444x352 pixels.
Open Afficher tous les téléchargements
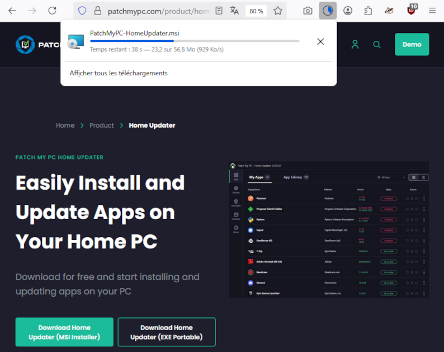pos(119,73)
